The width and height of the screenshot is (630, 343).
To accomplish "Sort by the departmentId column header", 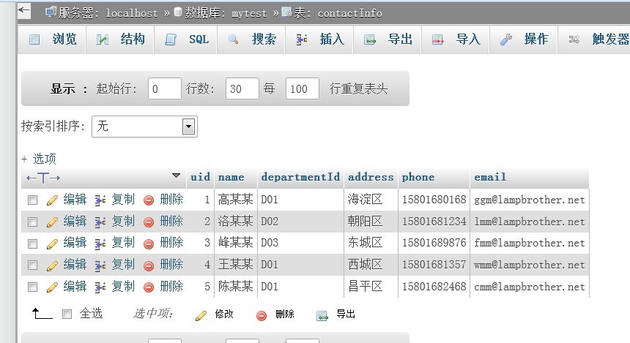I will (300, 177).
